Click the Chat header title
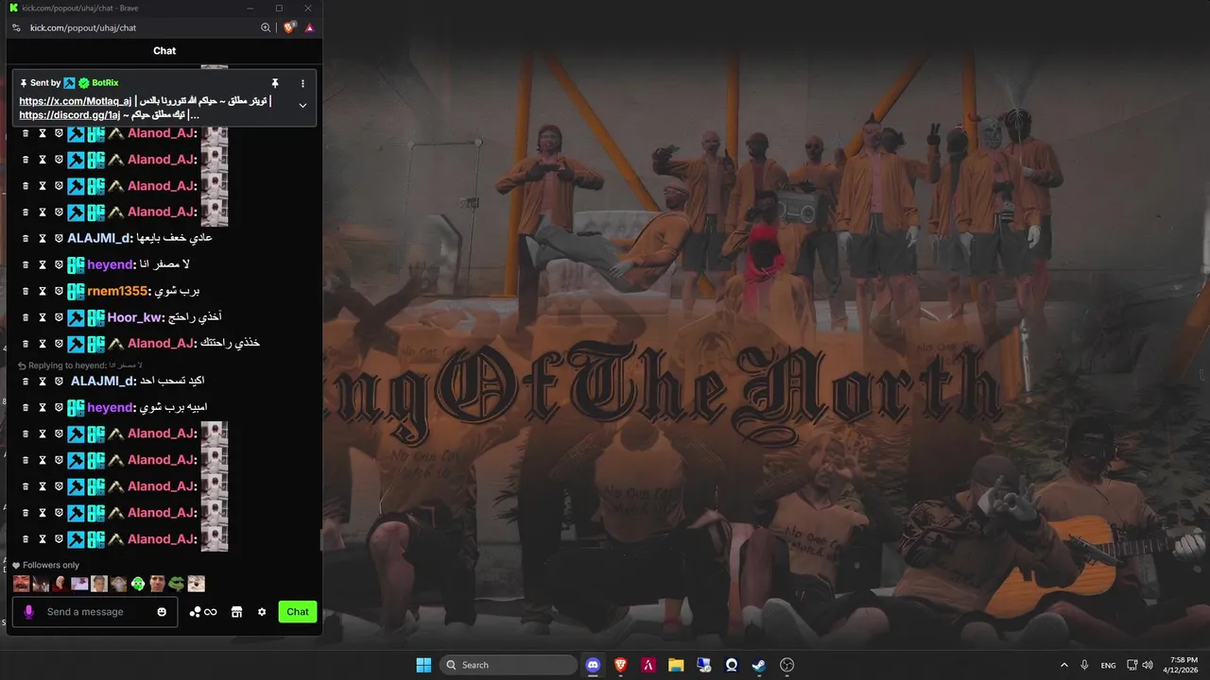 [x=164, y=51]
